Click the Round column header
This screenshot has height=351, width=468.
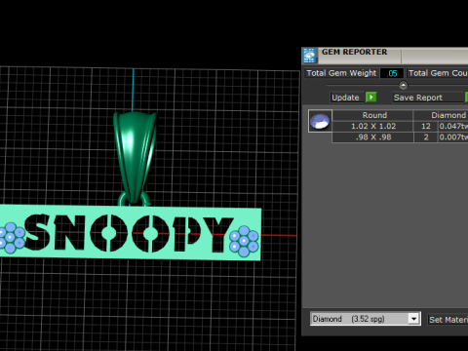372,115
